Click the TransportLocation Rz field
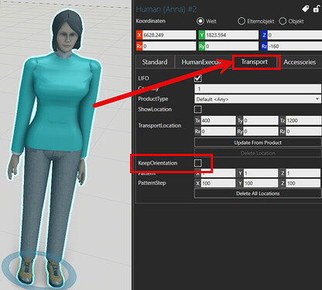 click(x=303, y=131)
